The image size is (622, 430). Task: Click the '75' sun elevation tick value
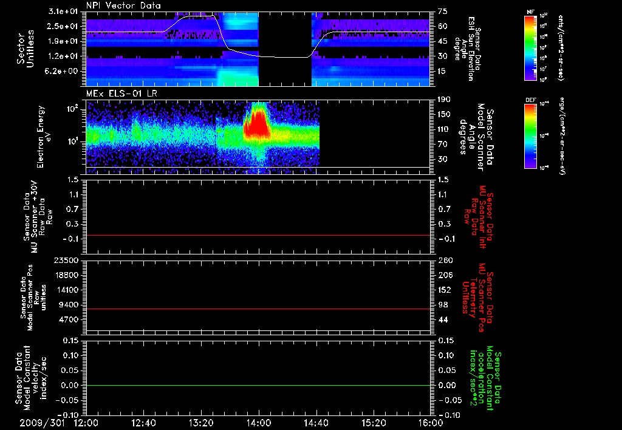click(443, 12)
